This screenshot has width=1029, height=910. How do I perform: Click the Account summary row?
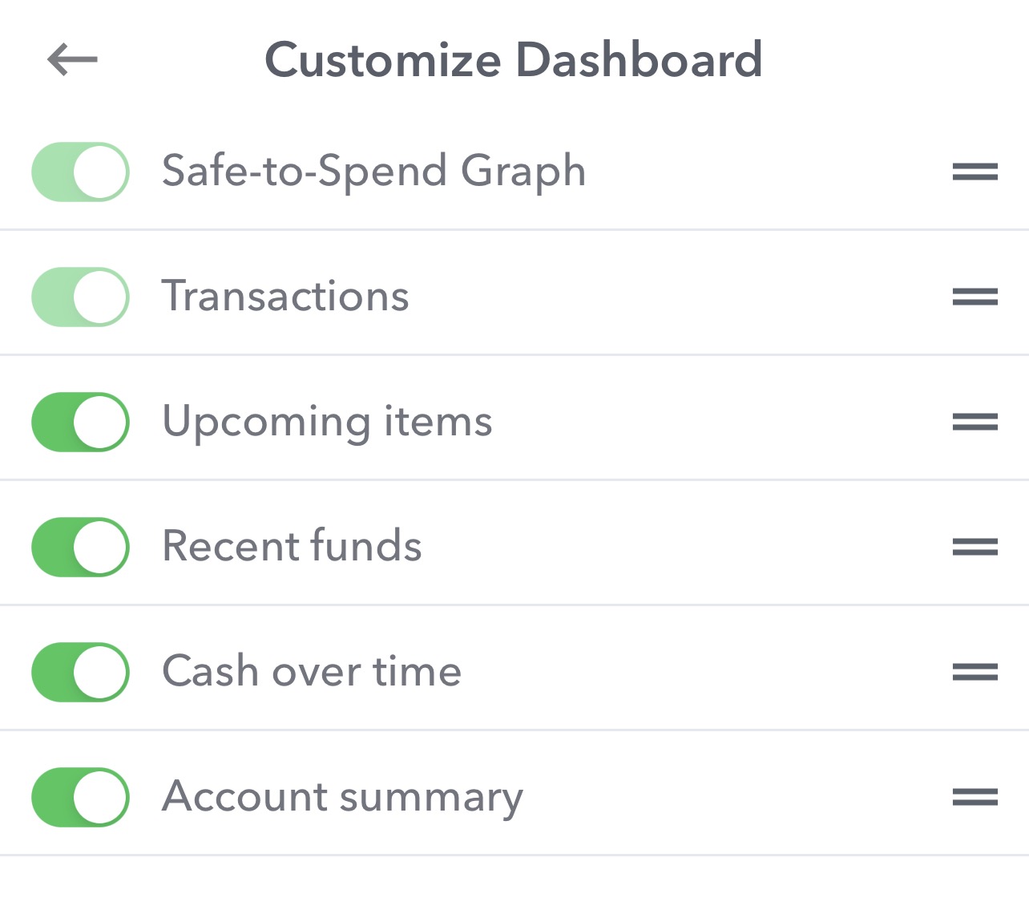(342, 797)
